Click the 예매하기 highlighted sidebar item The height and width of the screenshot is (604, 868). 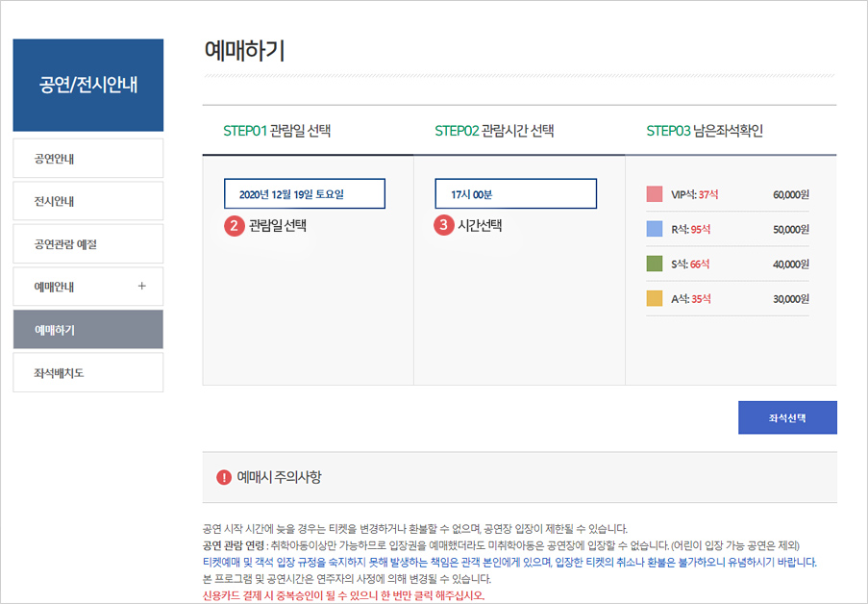[x=87, y=329]
